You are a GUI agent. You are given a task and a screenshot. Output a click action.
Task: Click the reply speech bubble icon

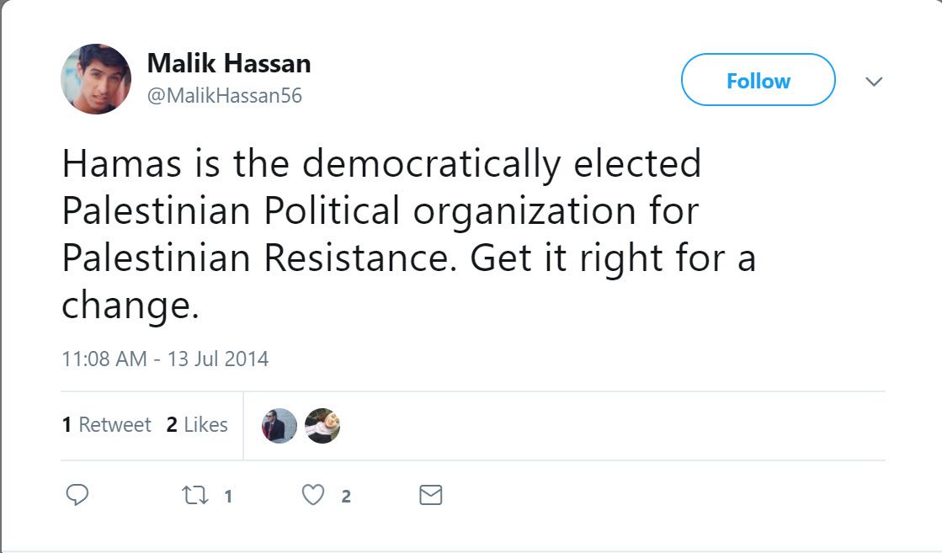(77, 495)
